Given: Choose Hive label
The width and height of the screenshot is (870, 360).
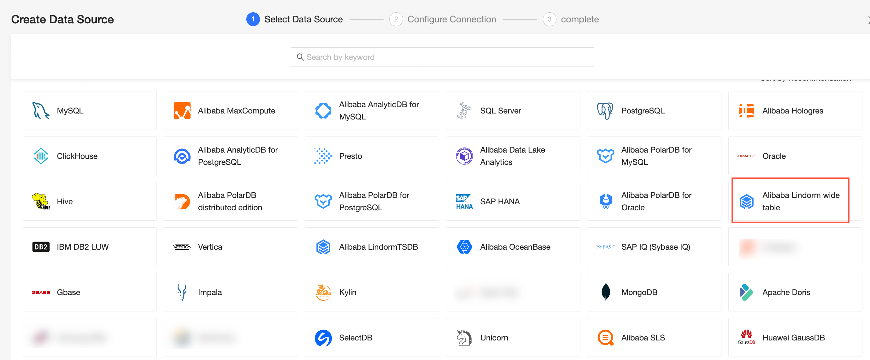Looking at the screenshot, I should tap(64, 201).
